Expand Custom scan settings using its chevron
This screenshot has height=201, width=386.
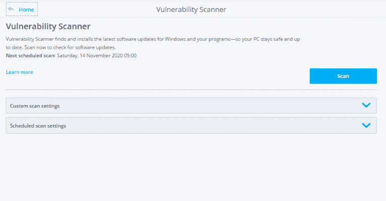click(x=366, y=105)
